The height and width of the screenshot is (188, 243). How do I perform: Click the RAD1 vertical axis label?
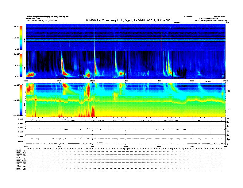coord(24,68)
